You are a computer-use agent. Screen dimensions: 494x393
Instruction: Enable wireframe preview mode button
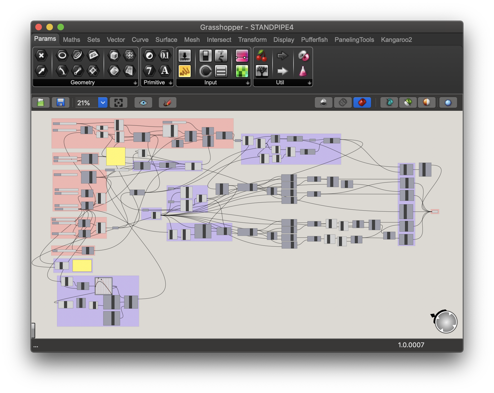343,103
